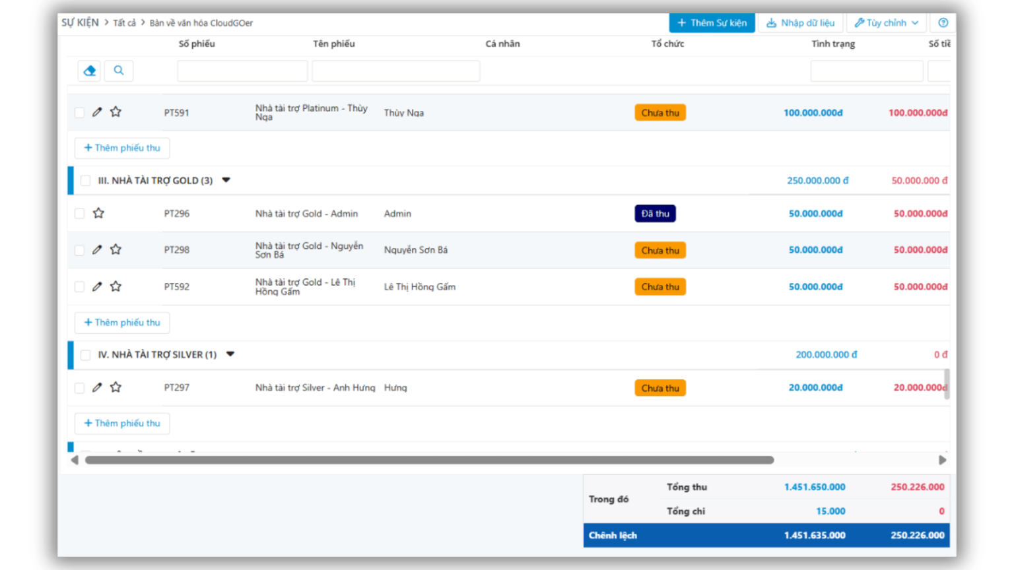Open SỰ KIỆN breadcrumb root

pos(80,22)
